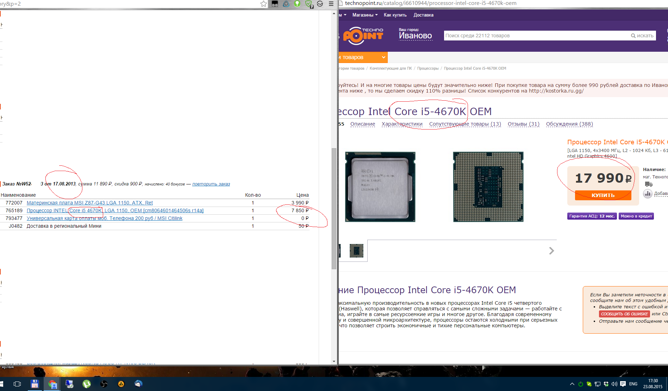Click the left window's scroll-up arrow

(x=334, y=13)
